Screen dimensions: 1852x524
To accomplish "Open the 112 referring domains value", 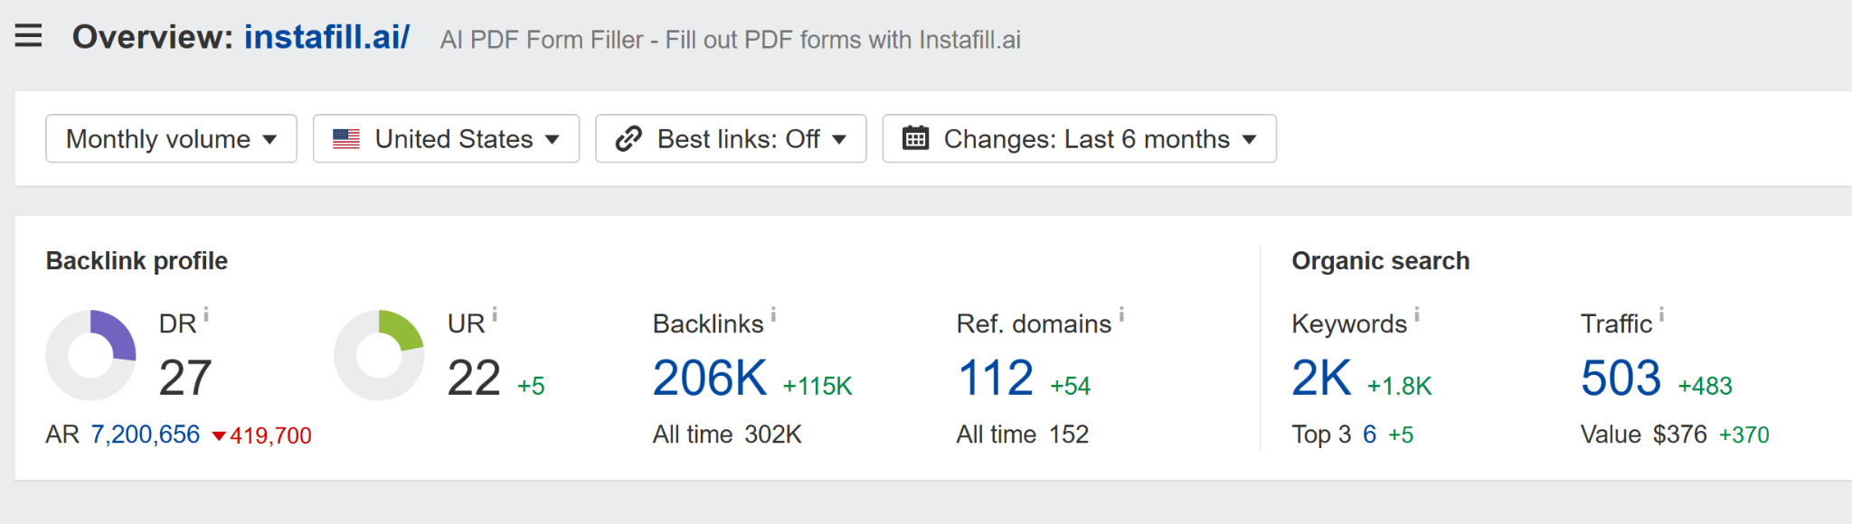I will (x=995, y=378).
